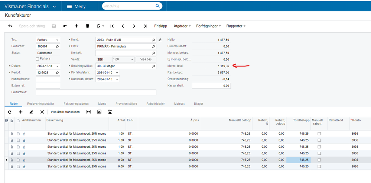
Task: Check Manuell rabatt in last row
Action: pyautogui.click(x=319, y=166)
